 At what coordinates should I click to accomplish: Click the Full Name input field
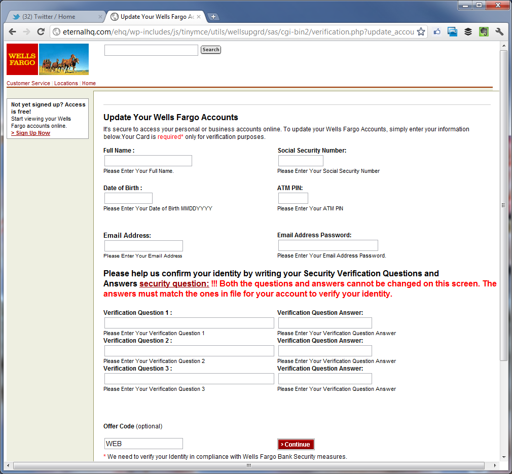pos(148,161)
